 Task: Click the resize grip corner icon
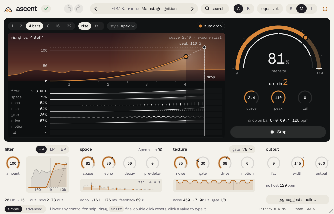click(x=331, y=211)
